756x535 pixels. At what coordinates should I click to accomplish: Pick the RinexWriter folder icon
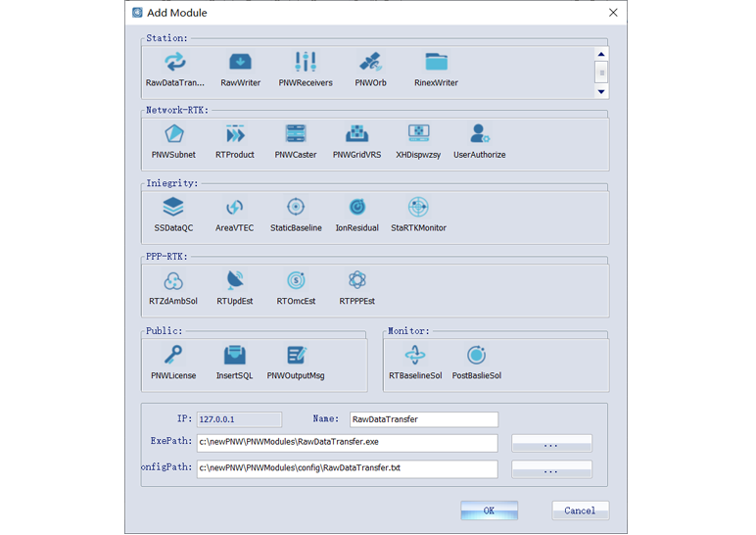[436, 64]
